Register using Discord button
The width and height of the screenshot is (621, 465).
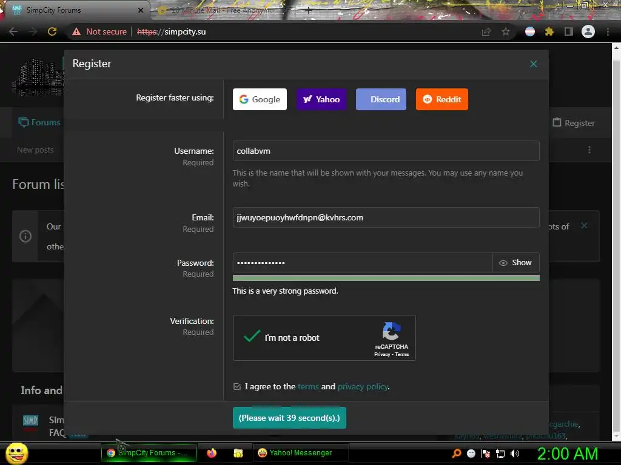381,99
